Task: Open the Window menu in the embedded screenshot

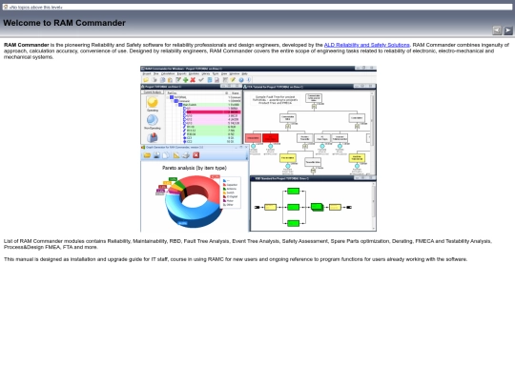Action: tap(235, 73)
